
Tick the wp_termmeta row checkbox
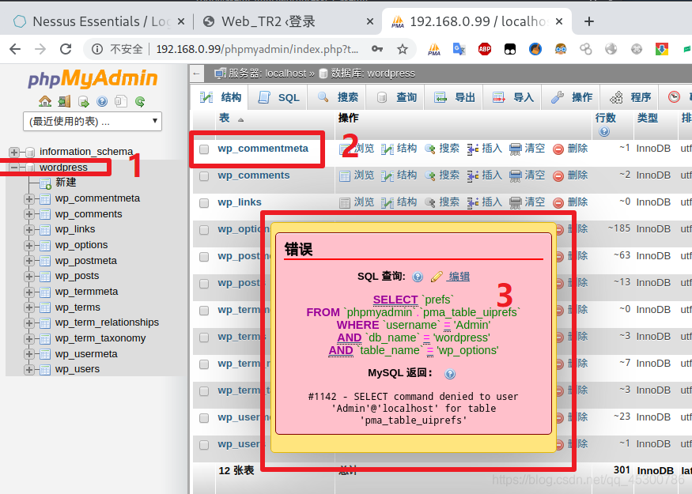[204, 311]
